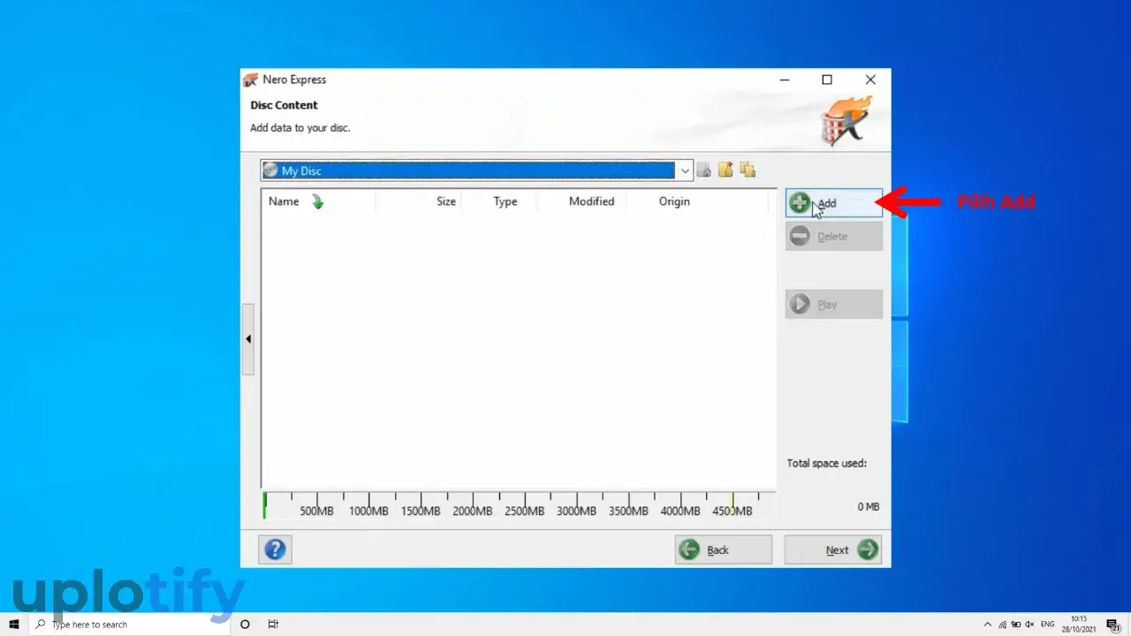
Task: Open Cortana from the taskbar
Action: pyautogui.click(x=246, y=625)
